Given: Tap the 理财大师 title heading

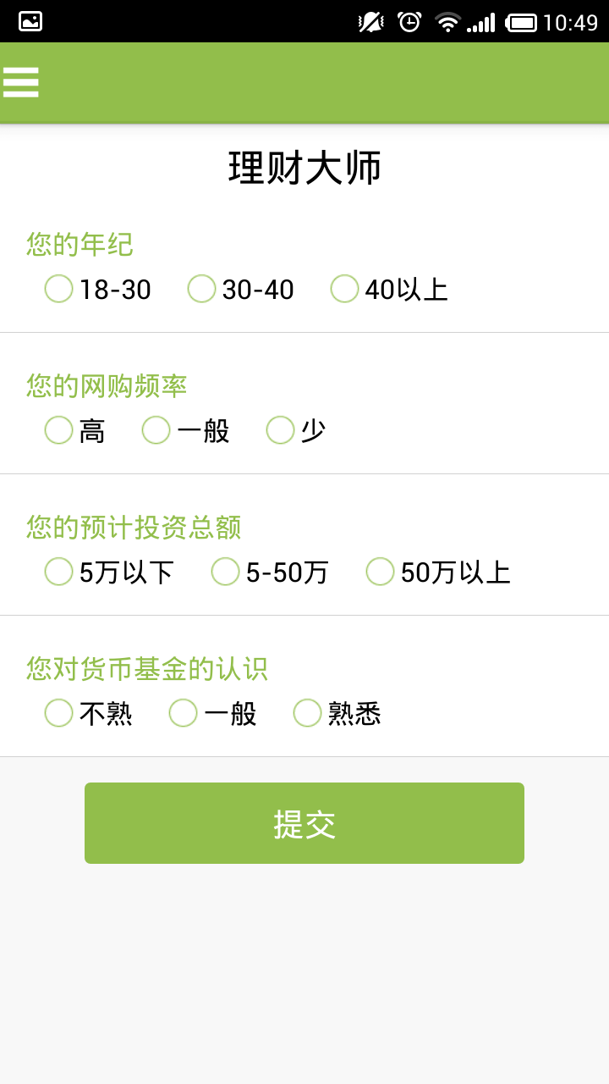Looking at the screenshot, I should (x=304, y=168).
